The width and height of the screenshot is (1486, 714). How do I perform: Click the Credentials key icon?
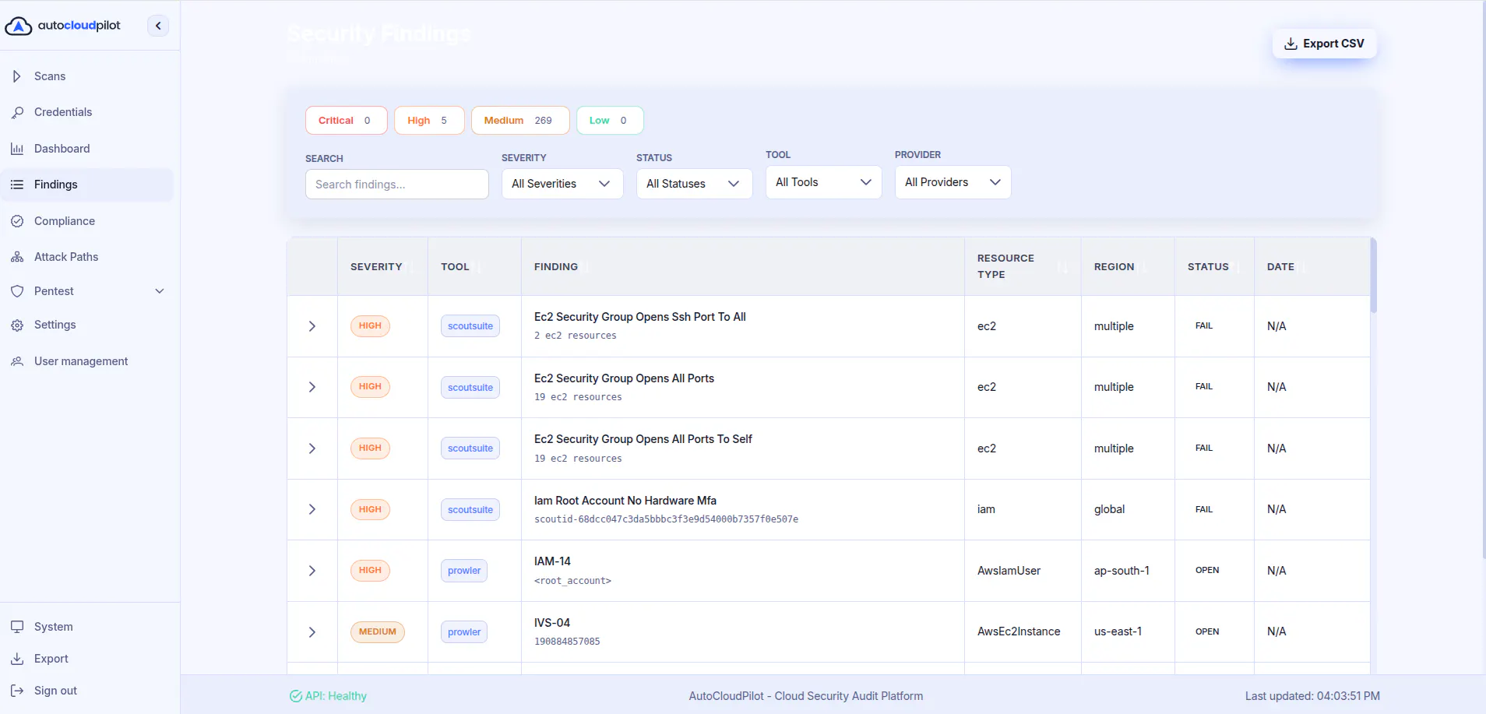tap(17, 112)
